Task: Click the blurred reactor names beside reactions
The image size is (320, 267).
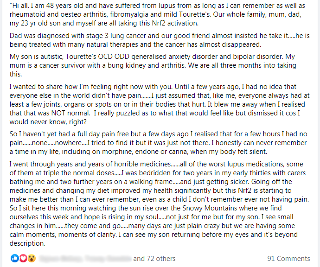Action: (85, 259)
